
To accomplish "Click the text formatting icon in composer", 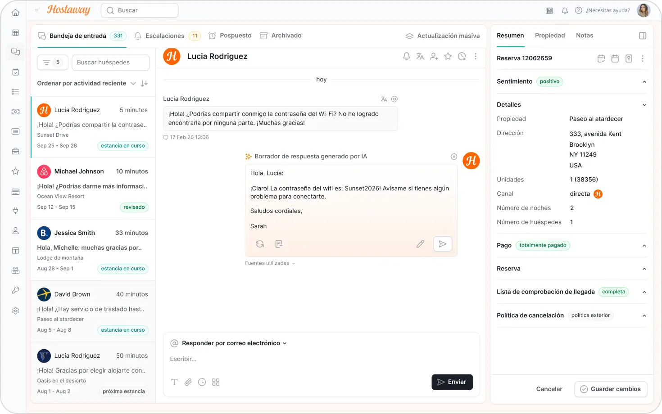I will (174, 382).
